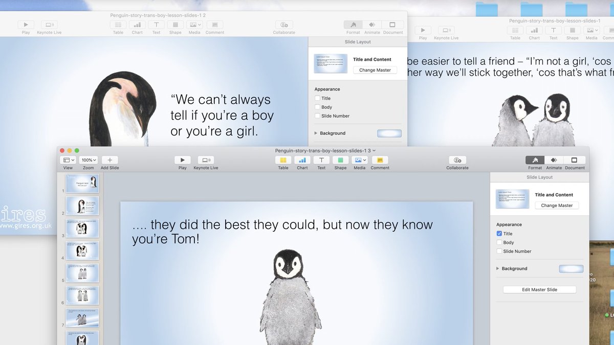614x345 pixels.
Task: Select slide 1 thumbnail in navigator
Action: [82, 184]
